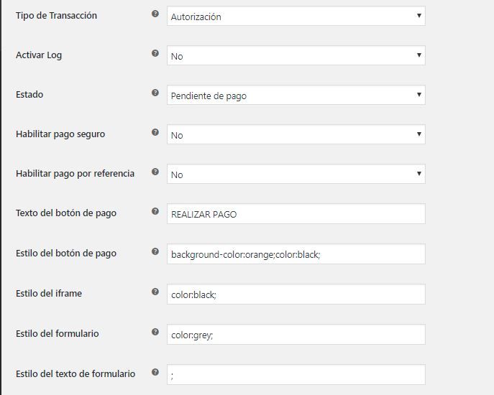Image resolution: width=494 pixels, height=395 pixels.
Task: Click help icon for Habilitar pago seguro
Action: pyautogui.click(x=155, y=132)
